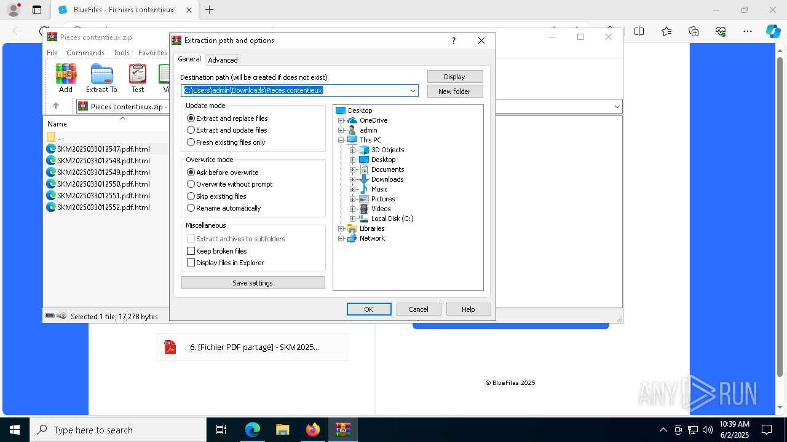Choose Overwrite without prompt
This screenshot has height=442, width=787.
(230, 184)
